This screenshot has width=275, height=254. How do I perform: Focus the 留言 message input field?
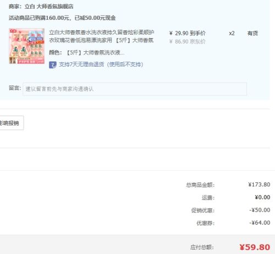[135, 89]
